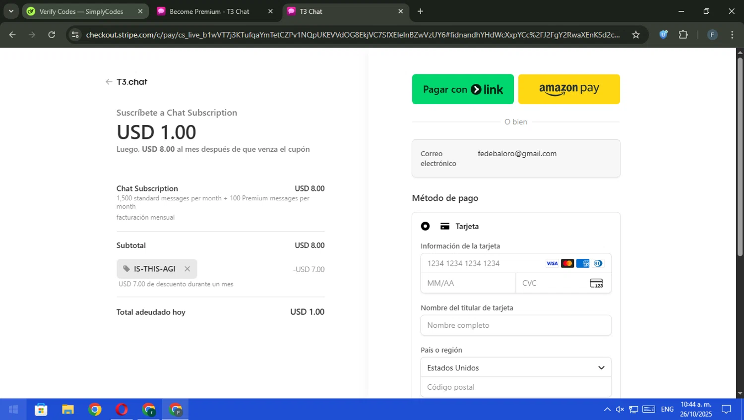Focus the Nombre completo field
Image resolution: width=744 pixels, height=420 pixels.
click(516, 325)
